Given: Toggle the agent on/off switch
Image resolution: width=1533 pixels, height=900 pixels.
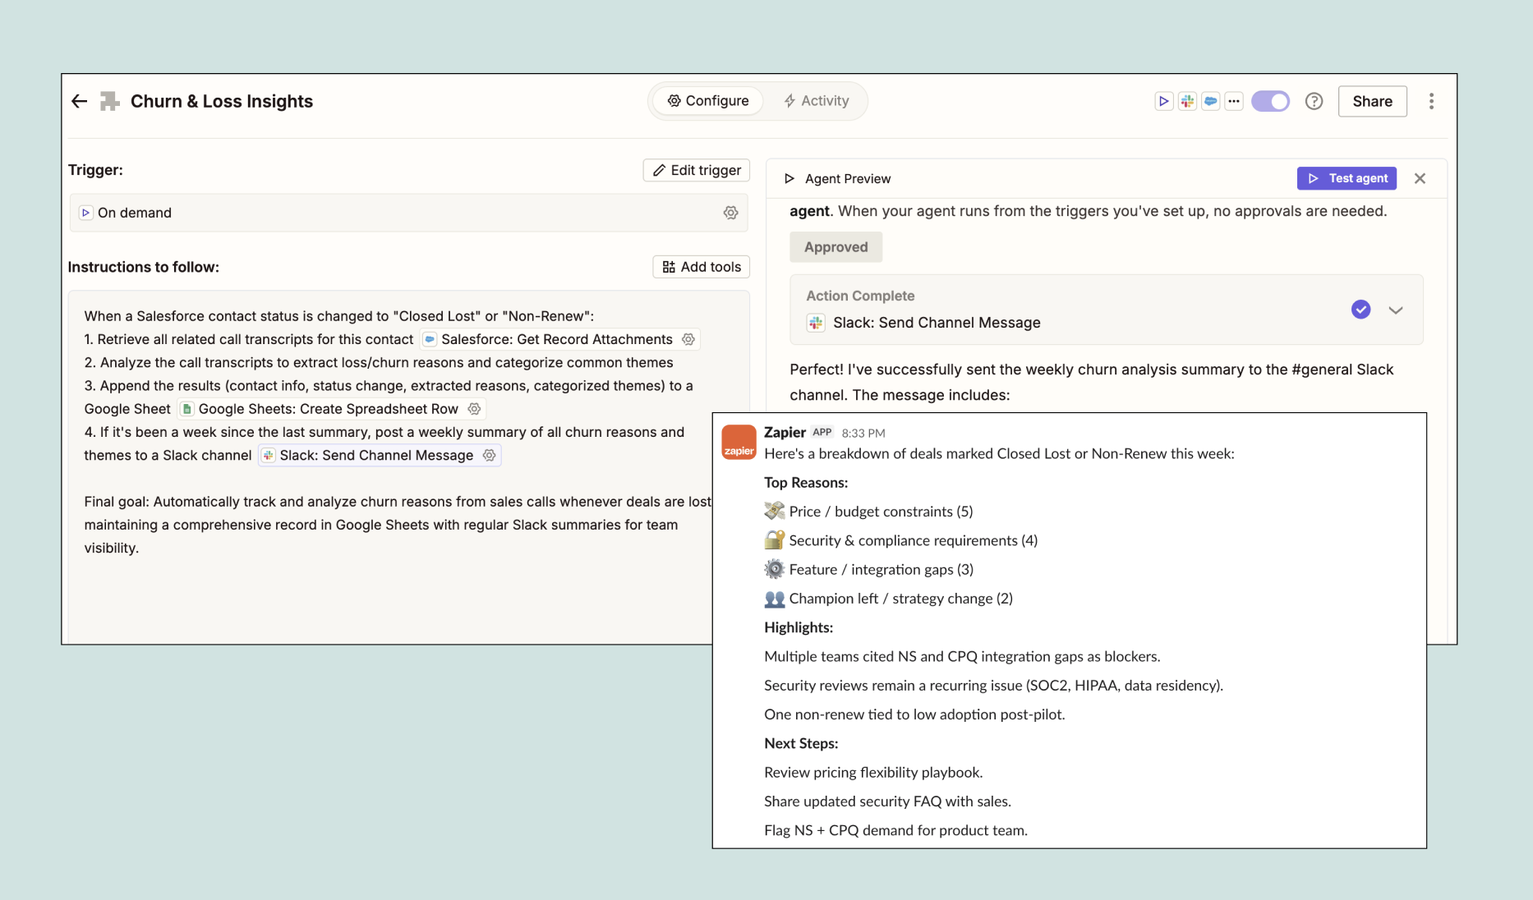Looking at the screenshot, I should click(1270, 101).
